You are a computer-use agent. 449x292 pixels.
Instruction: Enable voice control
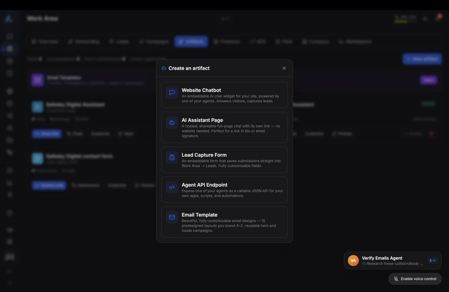click(x=415, y=279)
